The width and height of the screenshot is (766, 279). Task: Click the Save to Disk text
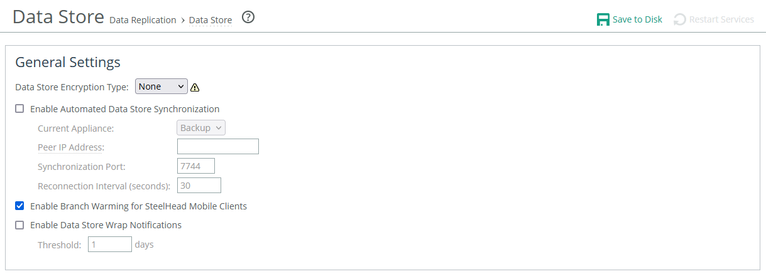pos(637,19)
